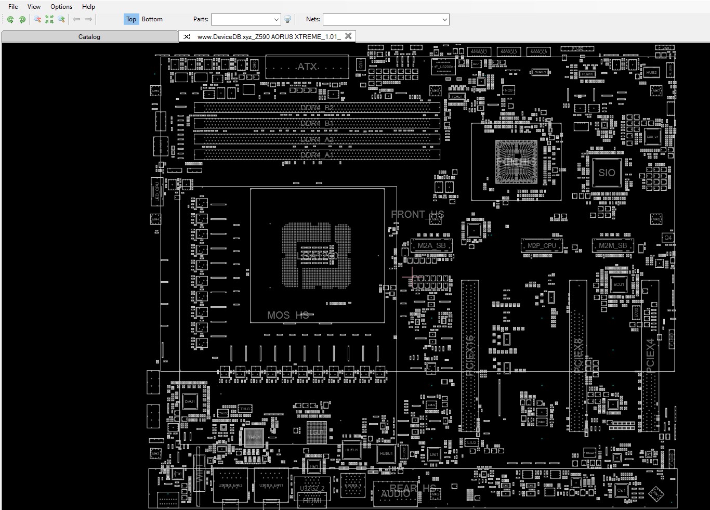Viewport: 710px width, 510px height.
Task: Click the back arrow navigation icon
Action: [x=76, y=19]
